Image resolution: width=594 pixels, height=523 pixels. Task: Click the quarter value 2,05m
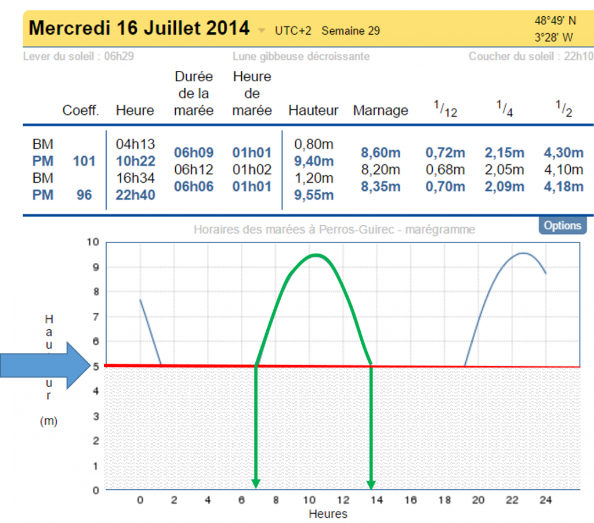[504, 169]
